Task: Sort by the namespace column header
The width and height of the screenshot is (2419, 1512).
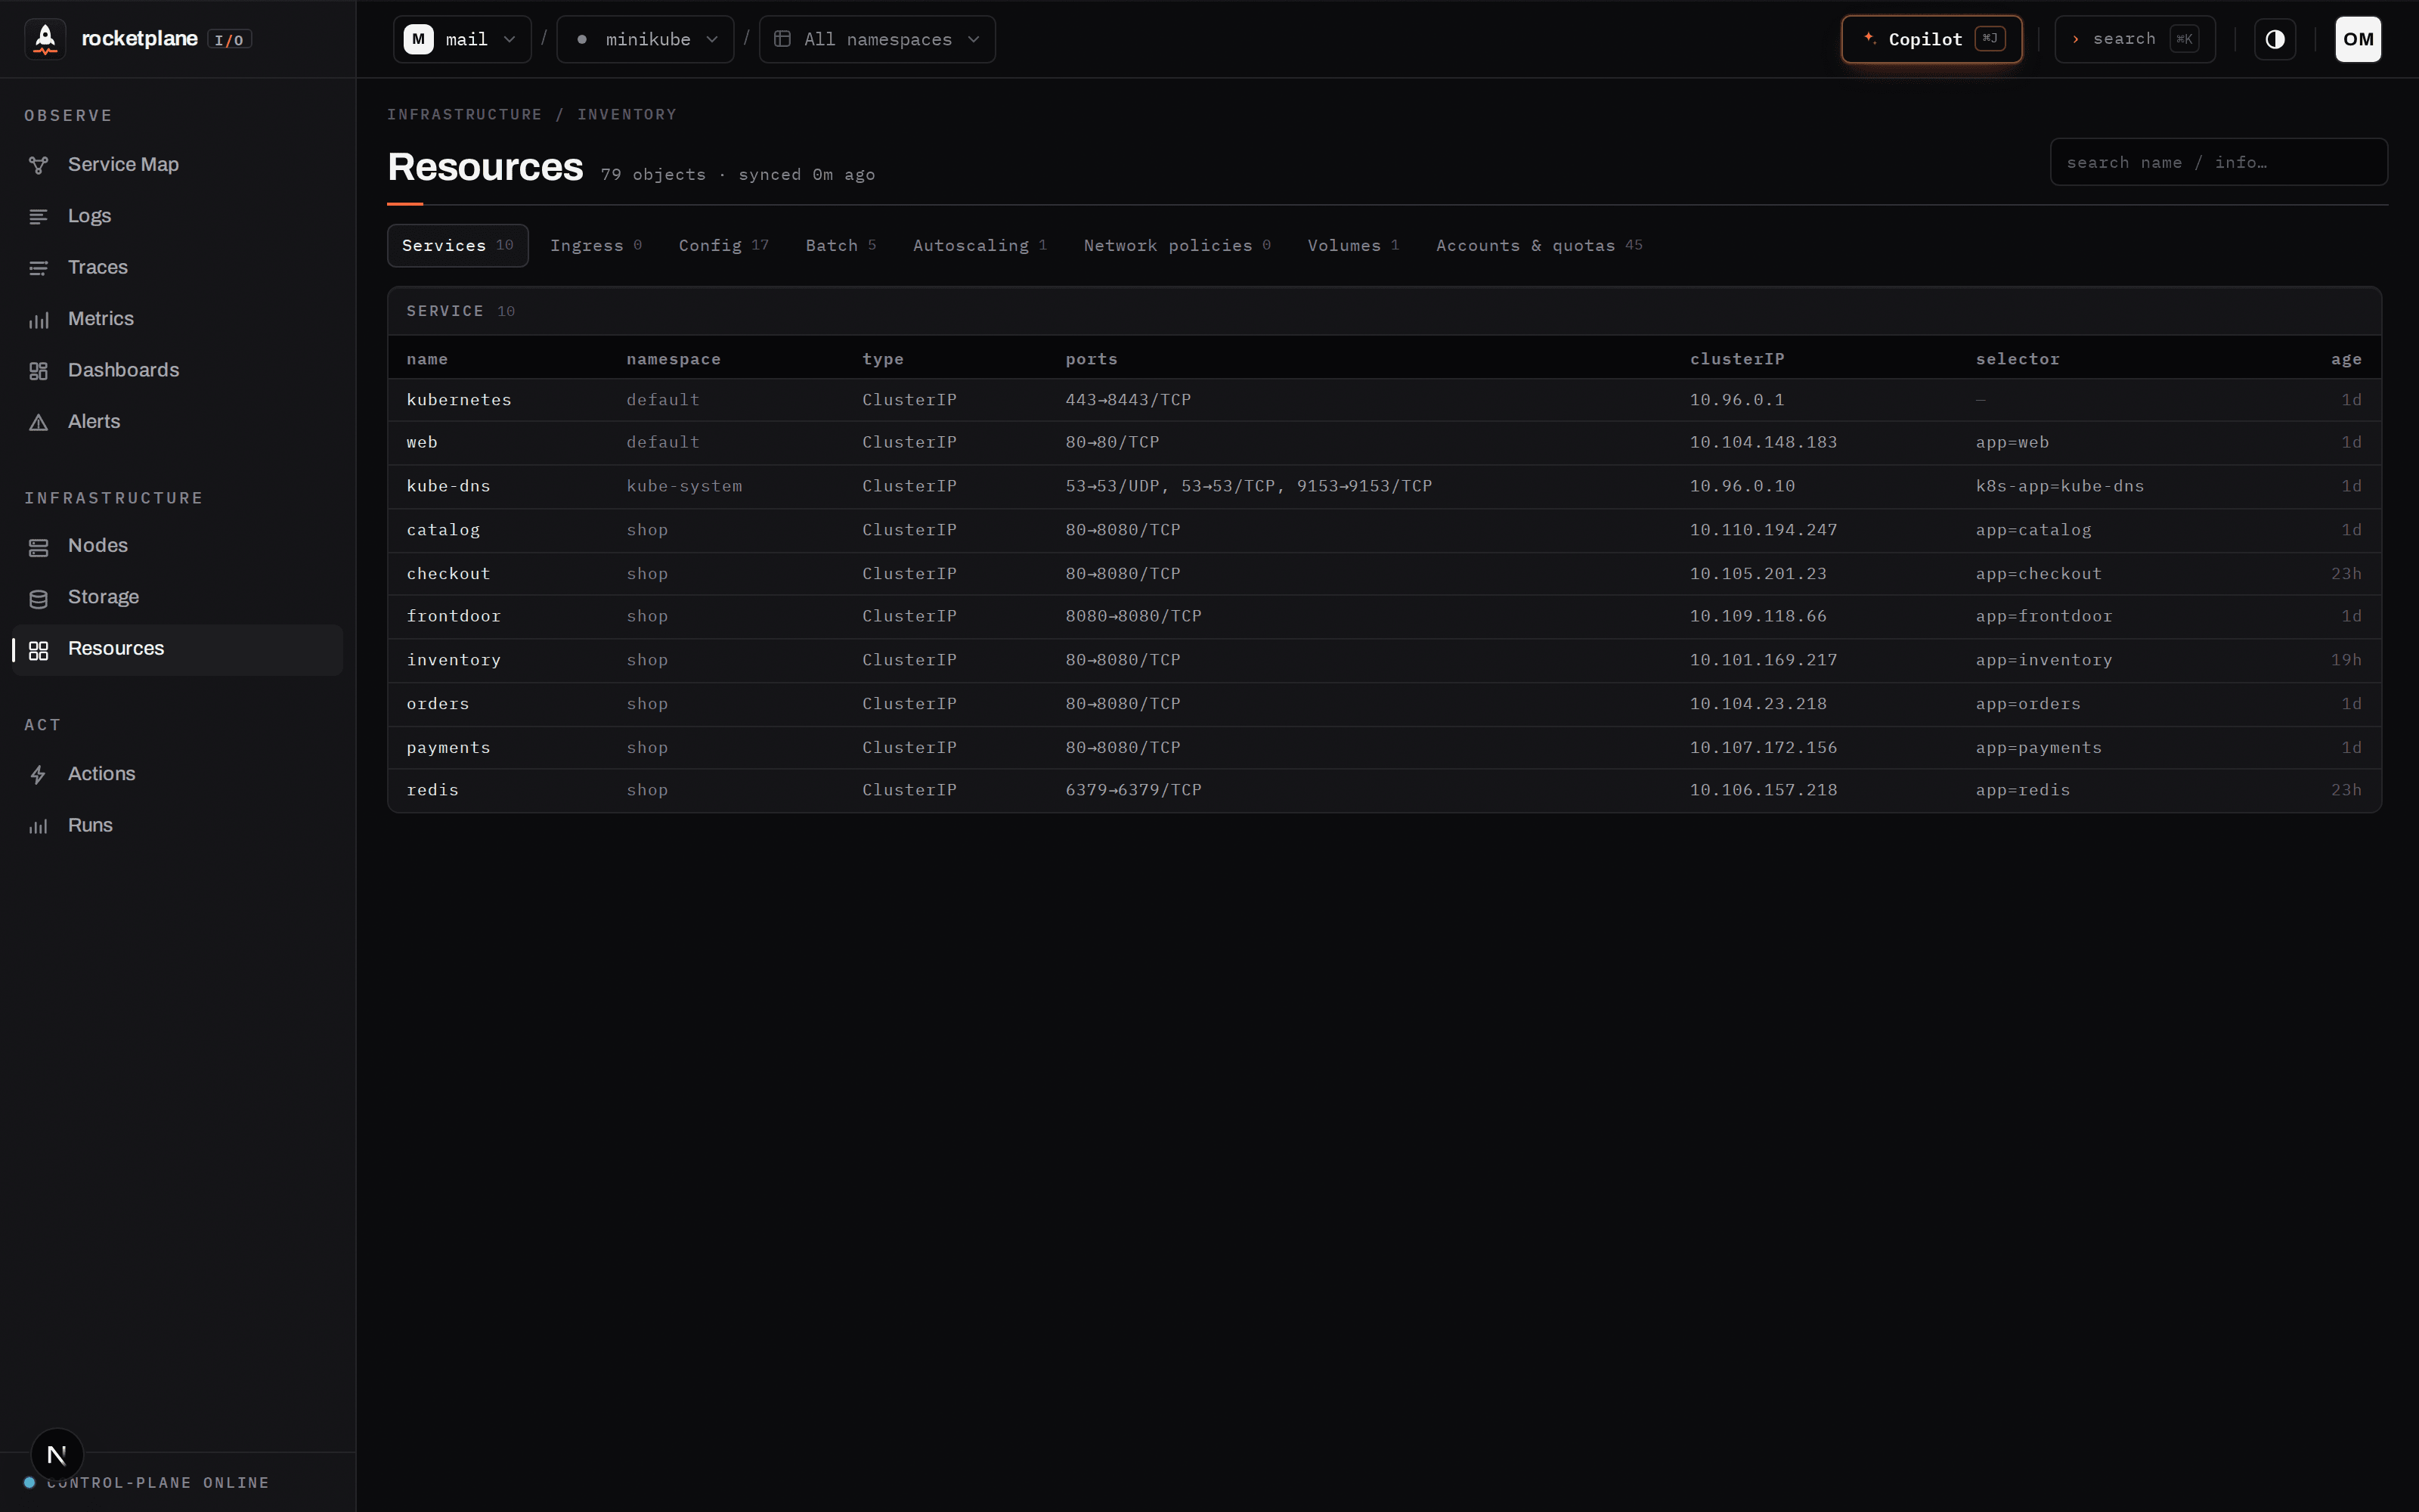Action: (x=673, y=359)
